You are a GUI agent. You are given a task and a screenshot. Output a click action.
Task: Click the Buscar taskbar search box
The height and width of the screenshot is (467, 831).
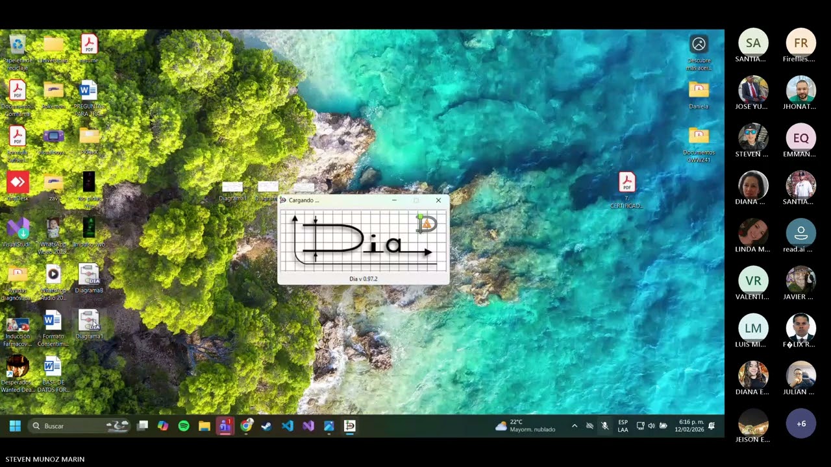click(80, 426)
